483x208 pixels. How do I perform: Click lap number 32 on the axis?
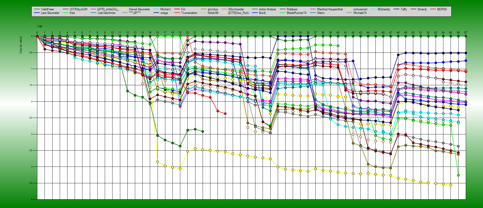[x=278, y=33]
